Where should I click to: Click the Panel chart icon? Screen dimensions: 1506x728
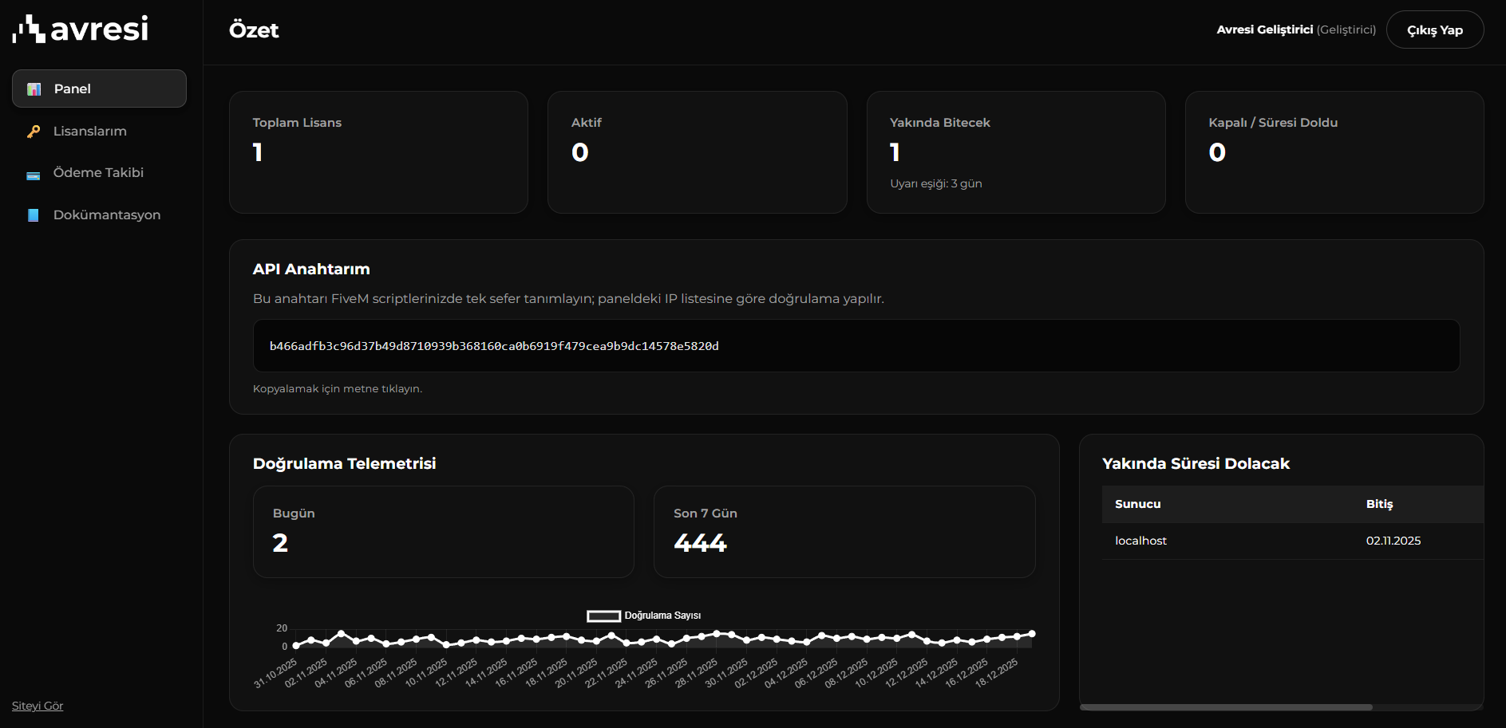point(34,89)
